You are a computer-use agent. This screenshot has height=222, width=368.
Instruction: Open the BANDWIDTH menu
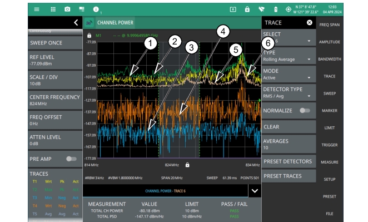point(329,59)
